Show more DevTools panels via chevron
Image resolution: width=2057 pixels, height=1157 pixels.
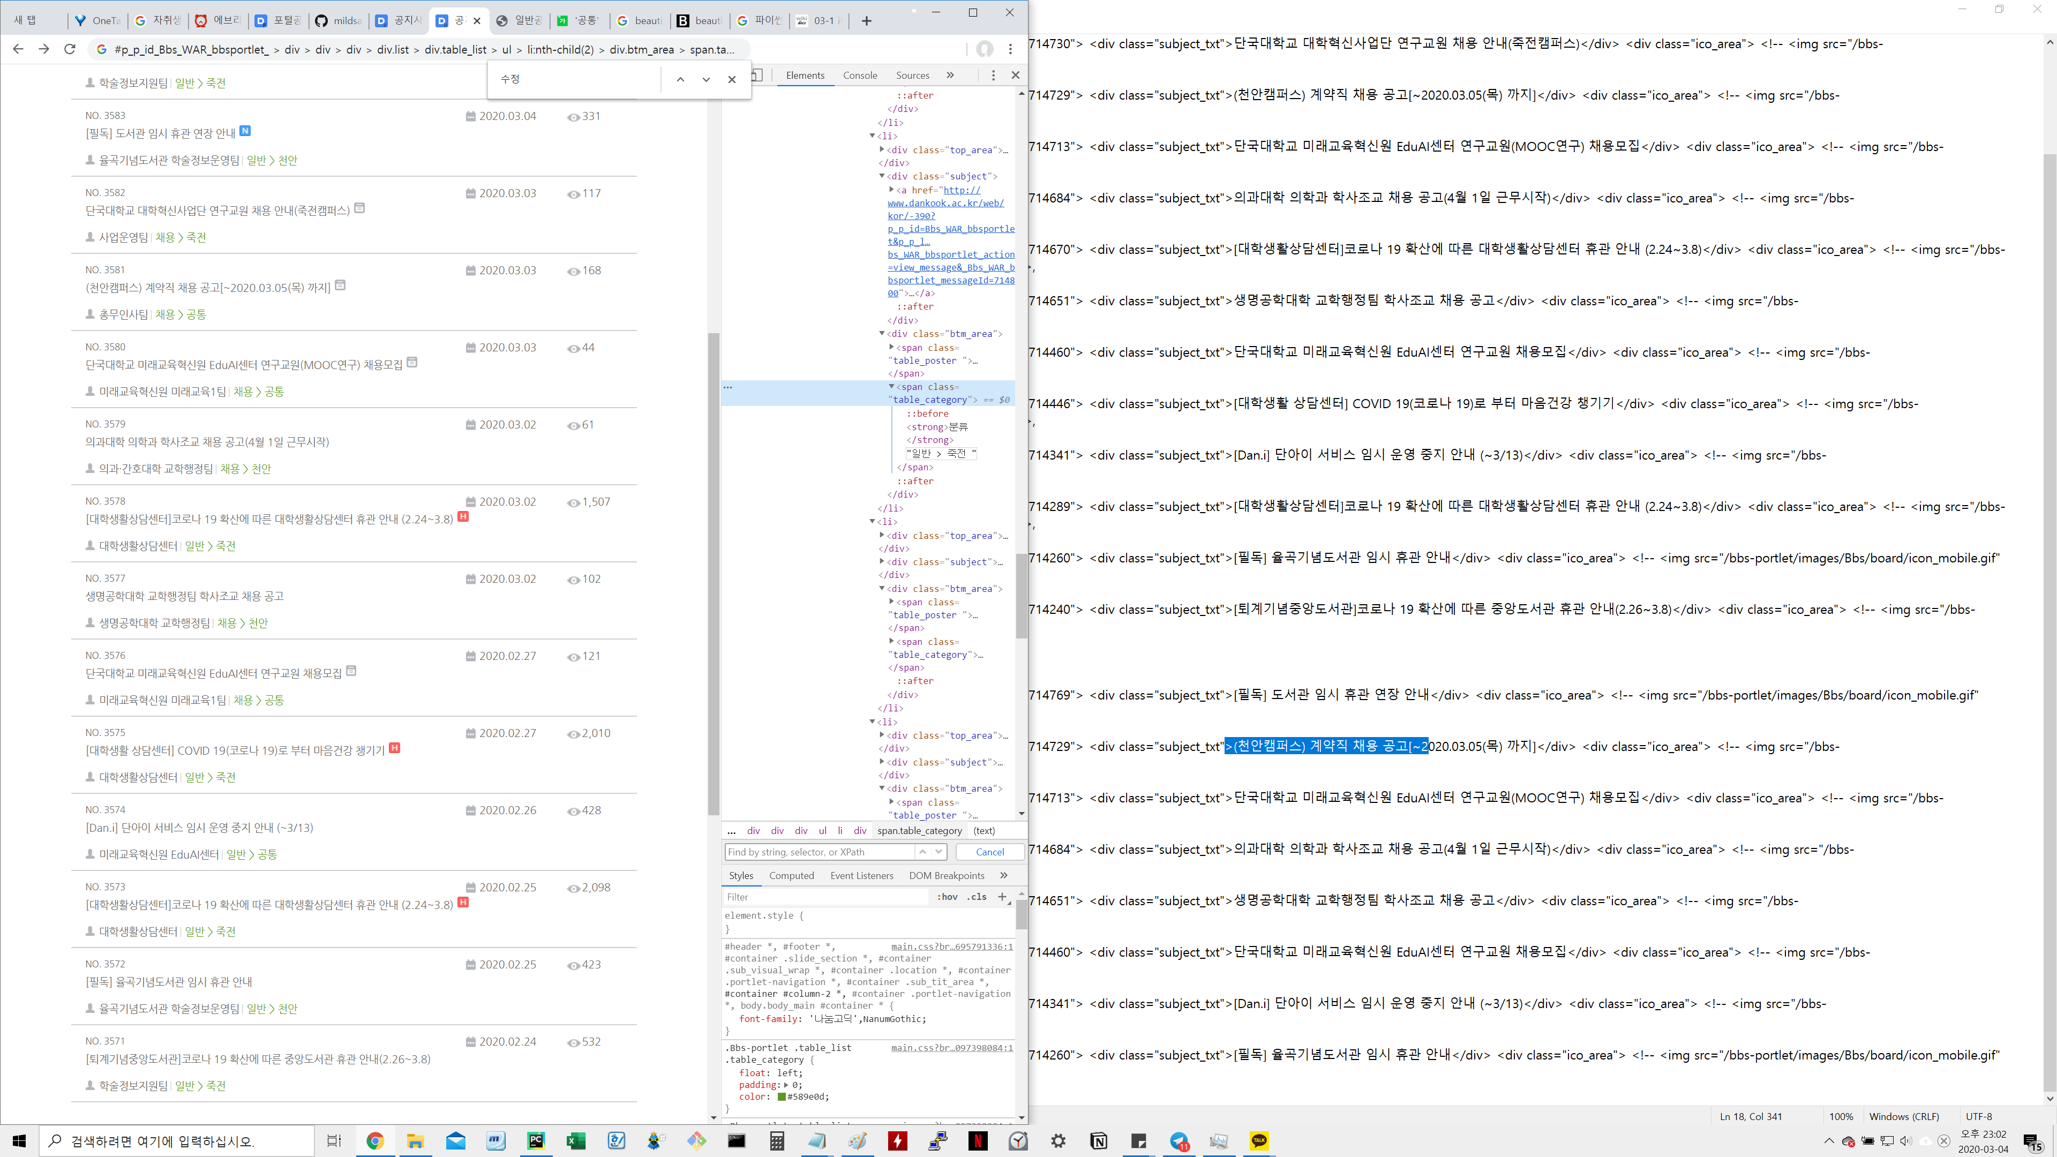[x=950, y=75]
